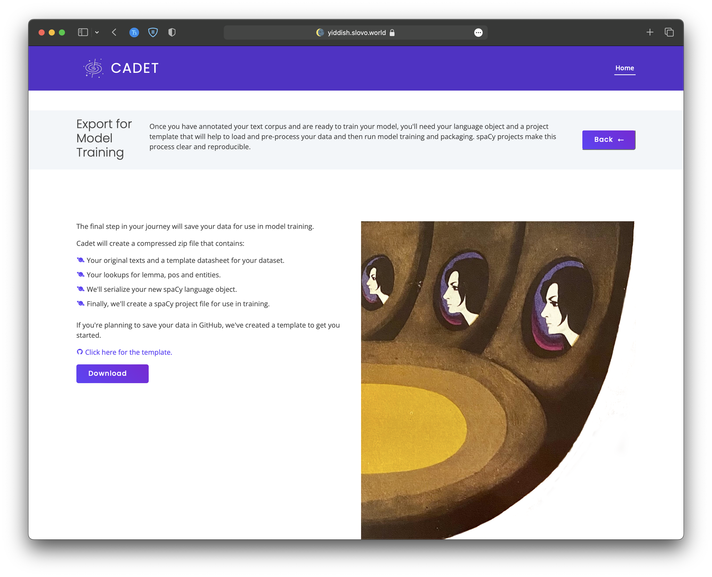Open the privacy report shield icon
This screenshot has height=577, width=712.
tap(172, 32)
